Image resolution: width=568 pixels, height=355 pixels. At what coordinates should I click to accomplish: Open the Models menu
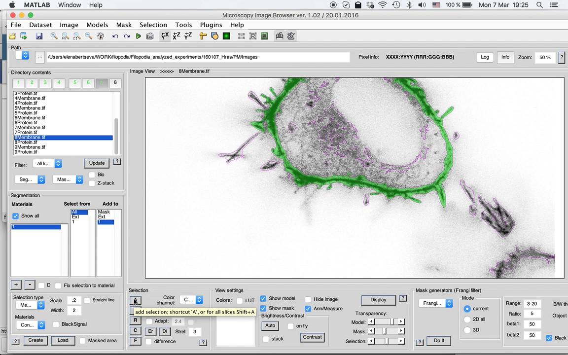click(x=97, y=25)
